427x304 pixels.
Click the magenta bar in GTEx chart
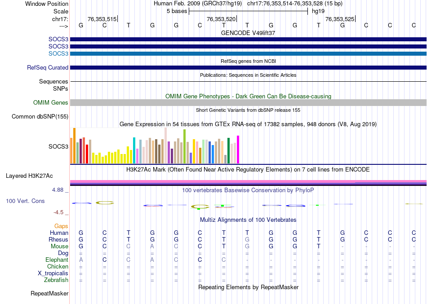[238, 150]
